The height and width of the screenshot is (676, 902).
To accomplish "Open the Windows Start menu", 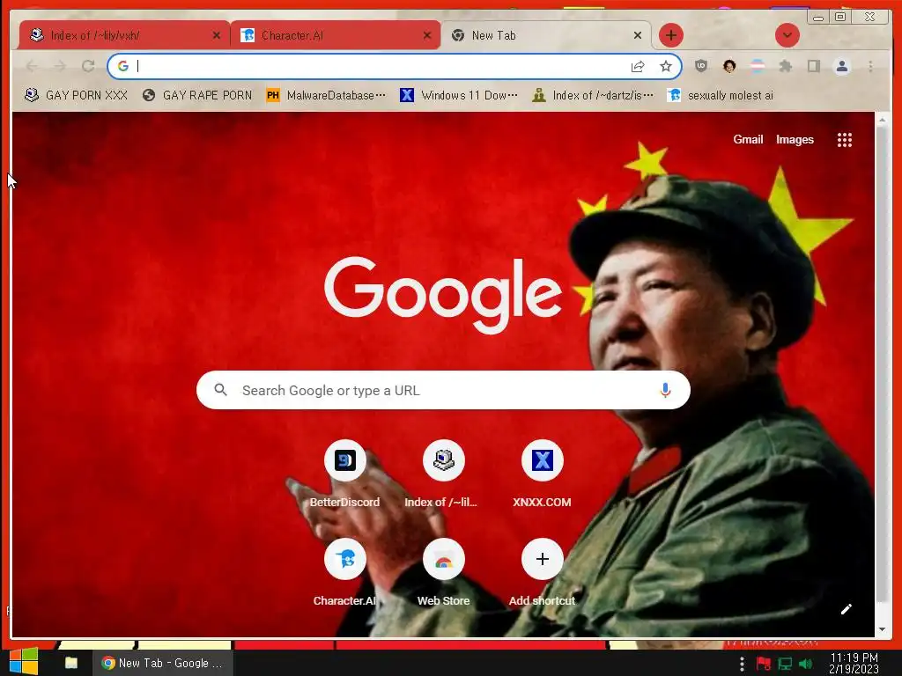I will pyautogui.click(x=24, y=662).
